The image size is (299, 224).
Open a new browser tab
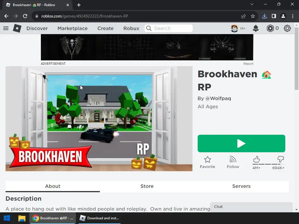tap(79, 5)
